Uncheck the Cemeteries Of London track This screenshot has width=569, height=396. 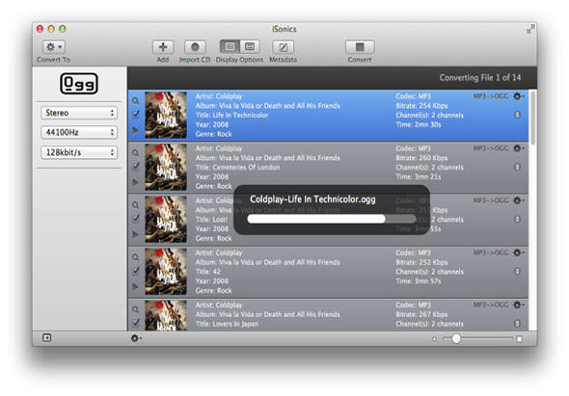pos(136,167)
